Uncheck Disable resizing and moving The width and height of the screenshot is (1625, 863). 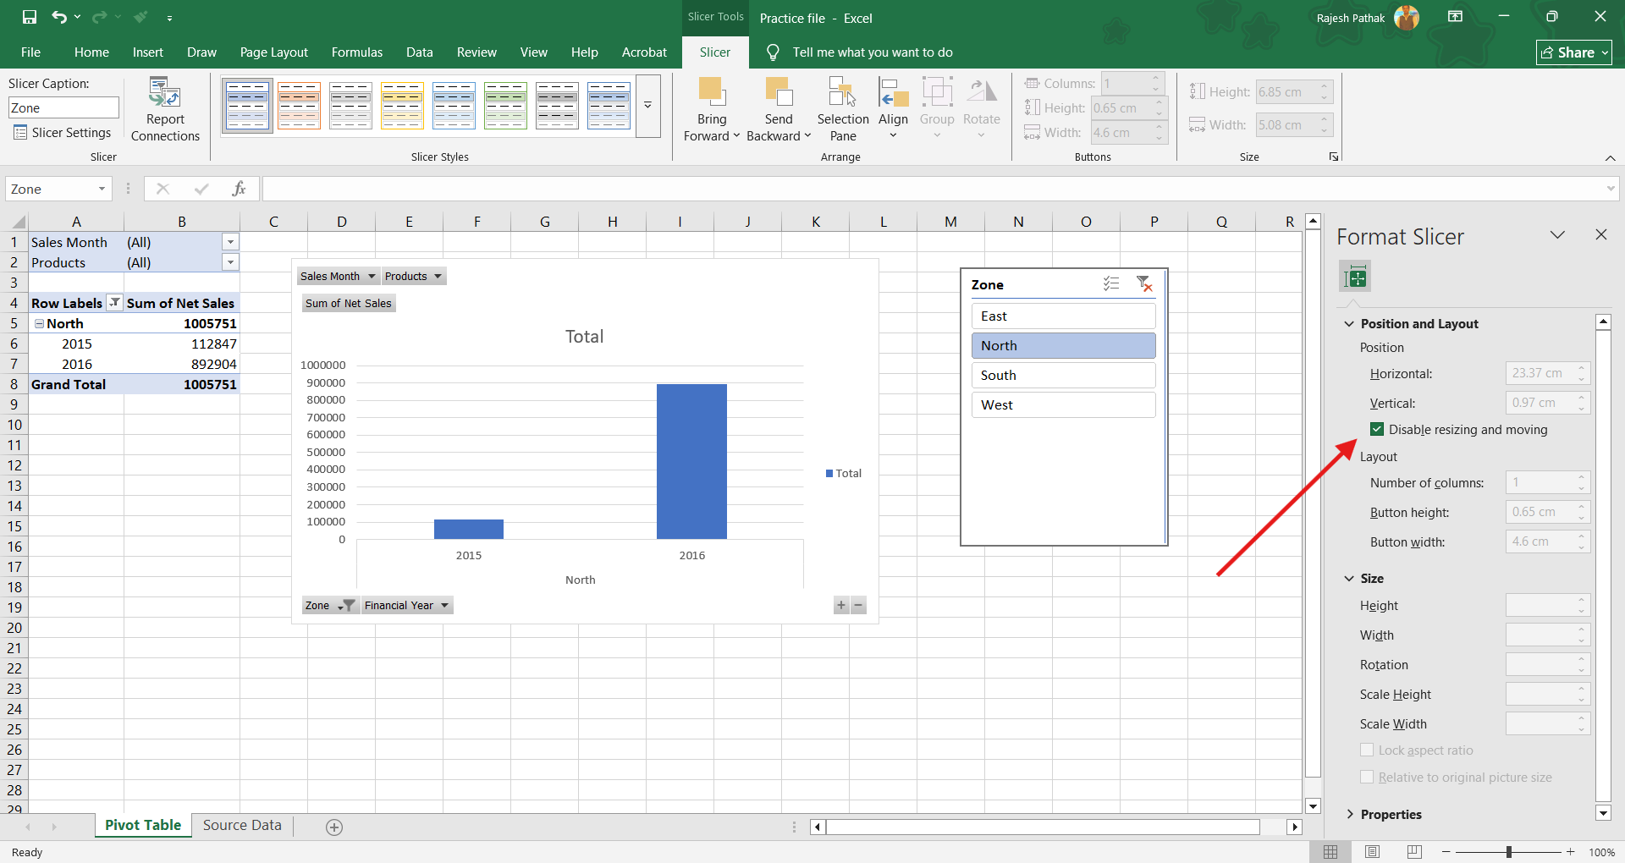point(1377,430)
